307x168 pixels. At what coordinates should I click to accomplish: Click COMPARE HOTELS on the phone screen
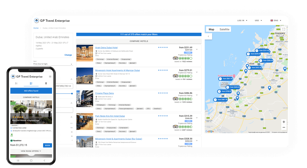[x=31, y=97]
